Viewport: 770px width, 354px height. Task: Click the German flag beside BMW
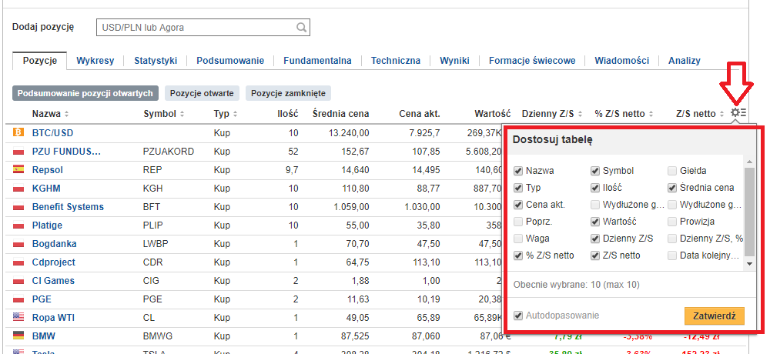[x=18, y=336]
